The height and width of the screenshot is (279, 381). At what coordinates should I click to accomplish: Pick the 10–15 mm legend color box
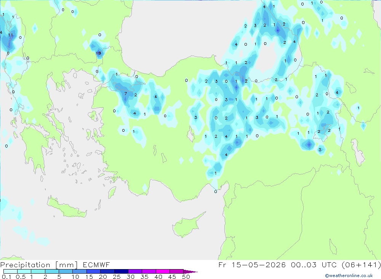(x=80, y=271)
